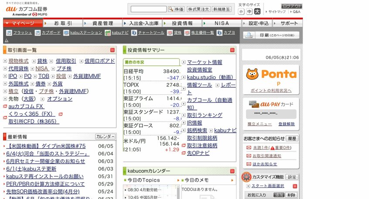Click external-window icon beside 先OPナビ

pos(184,153)
